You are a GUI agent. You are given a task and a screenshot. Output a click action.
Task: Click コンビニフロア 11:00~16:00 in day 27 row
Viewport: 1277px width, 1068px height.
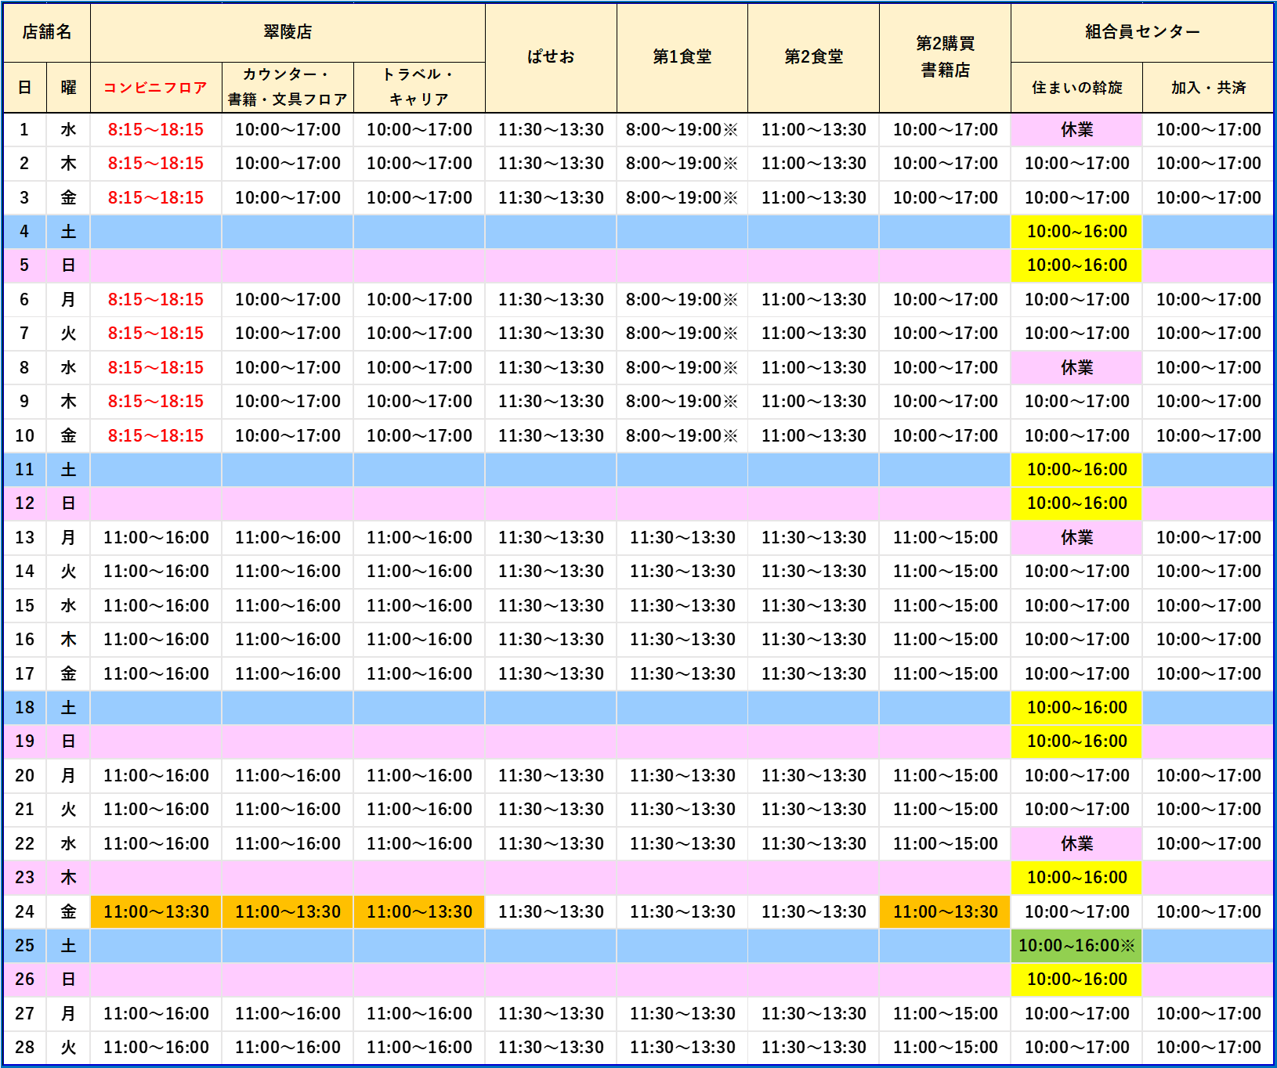[156, 1014]
